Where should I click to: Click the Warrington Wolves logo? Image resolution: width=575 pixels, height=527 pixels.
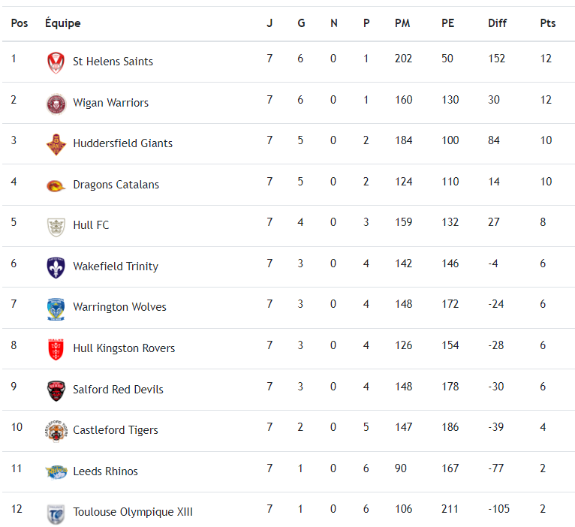tap(56, 308)
